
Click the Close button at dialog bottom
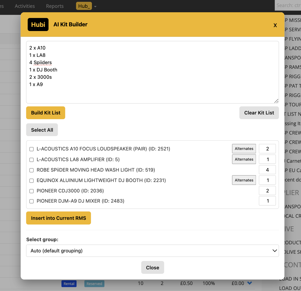coord(153,267)
